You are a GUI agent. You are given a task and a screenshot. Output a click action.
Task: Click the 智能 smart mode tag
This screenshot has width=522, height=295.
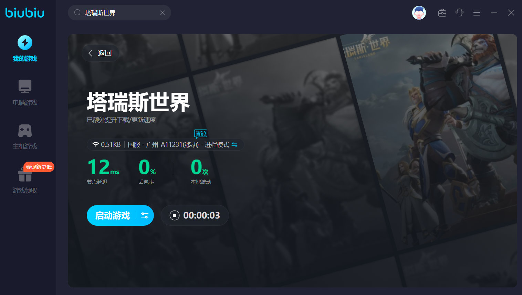click(x=201, y=133)
